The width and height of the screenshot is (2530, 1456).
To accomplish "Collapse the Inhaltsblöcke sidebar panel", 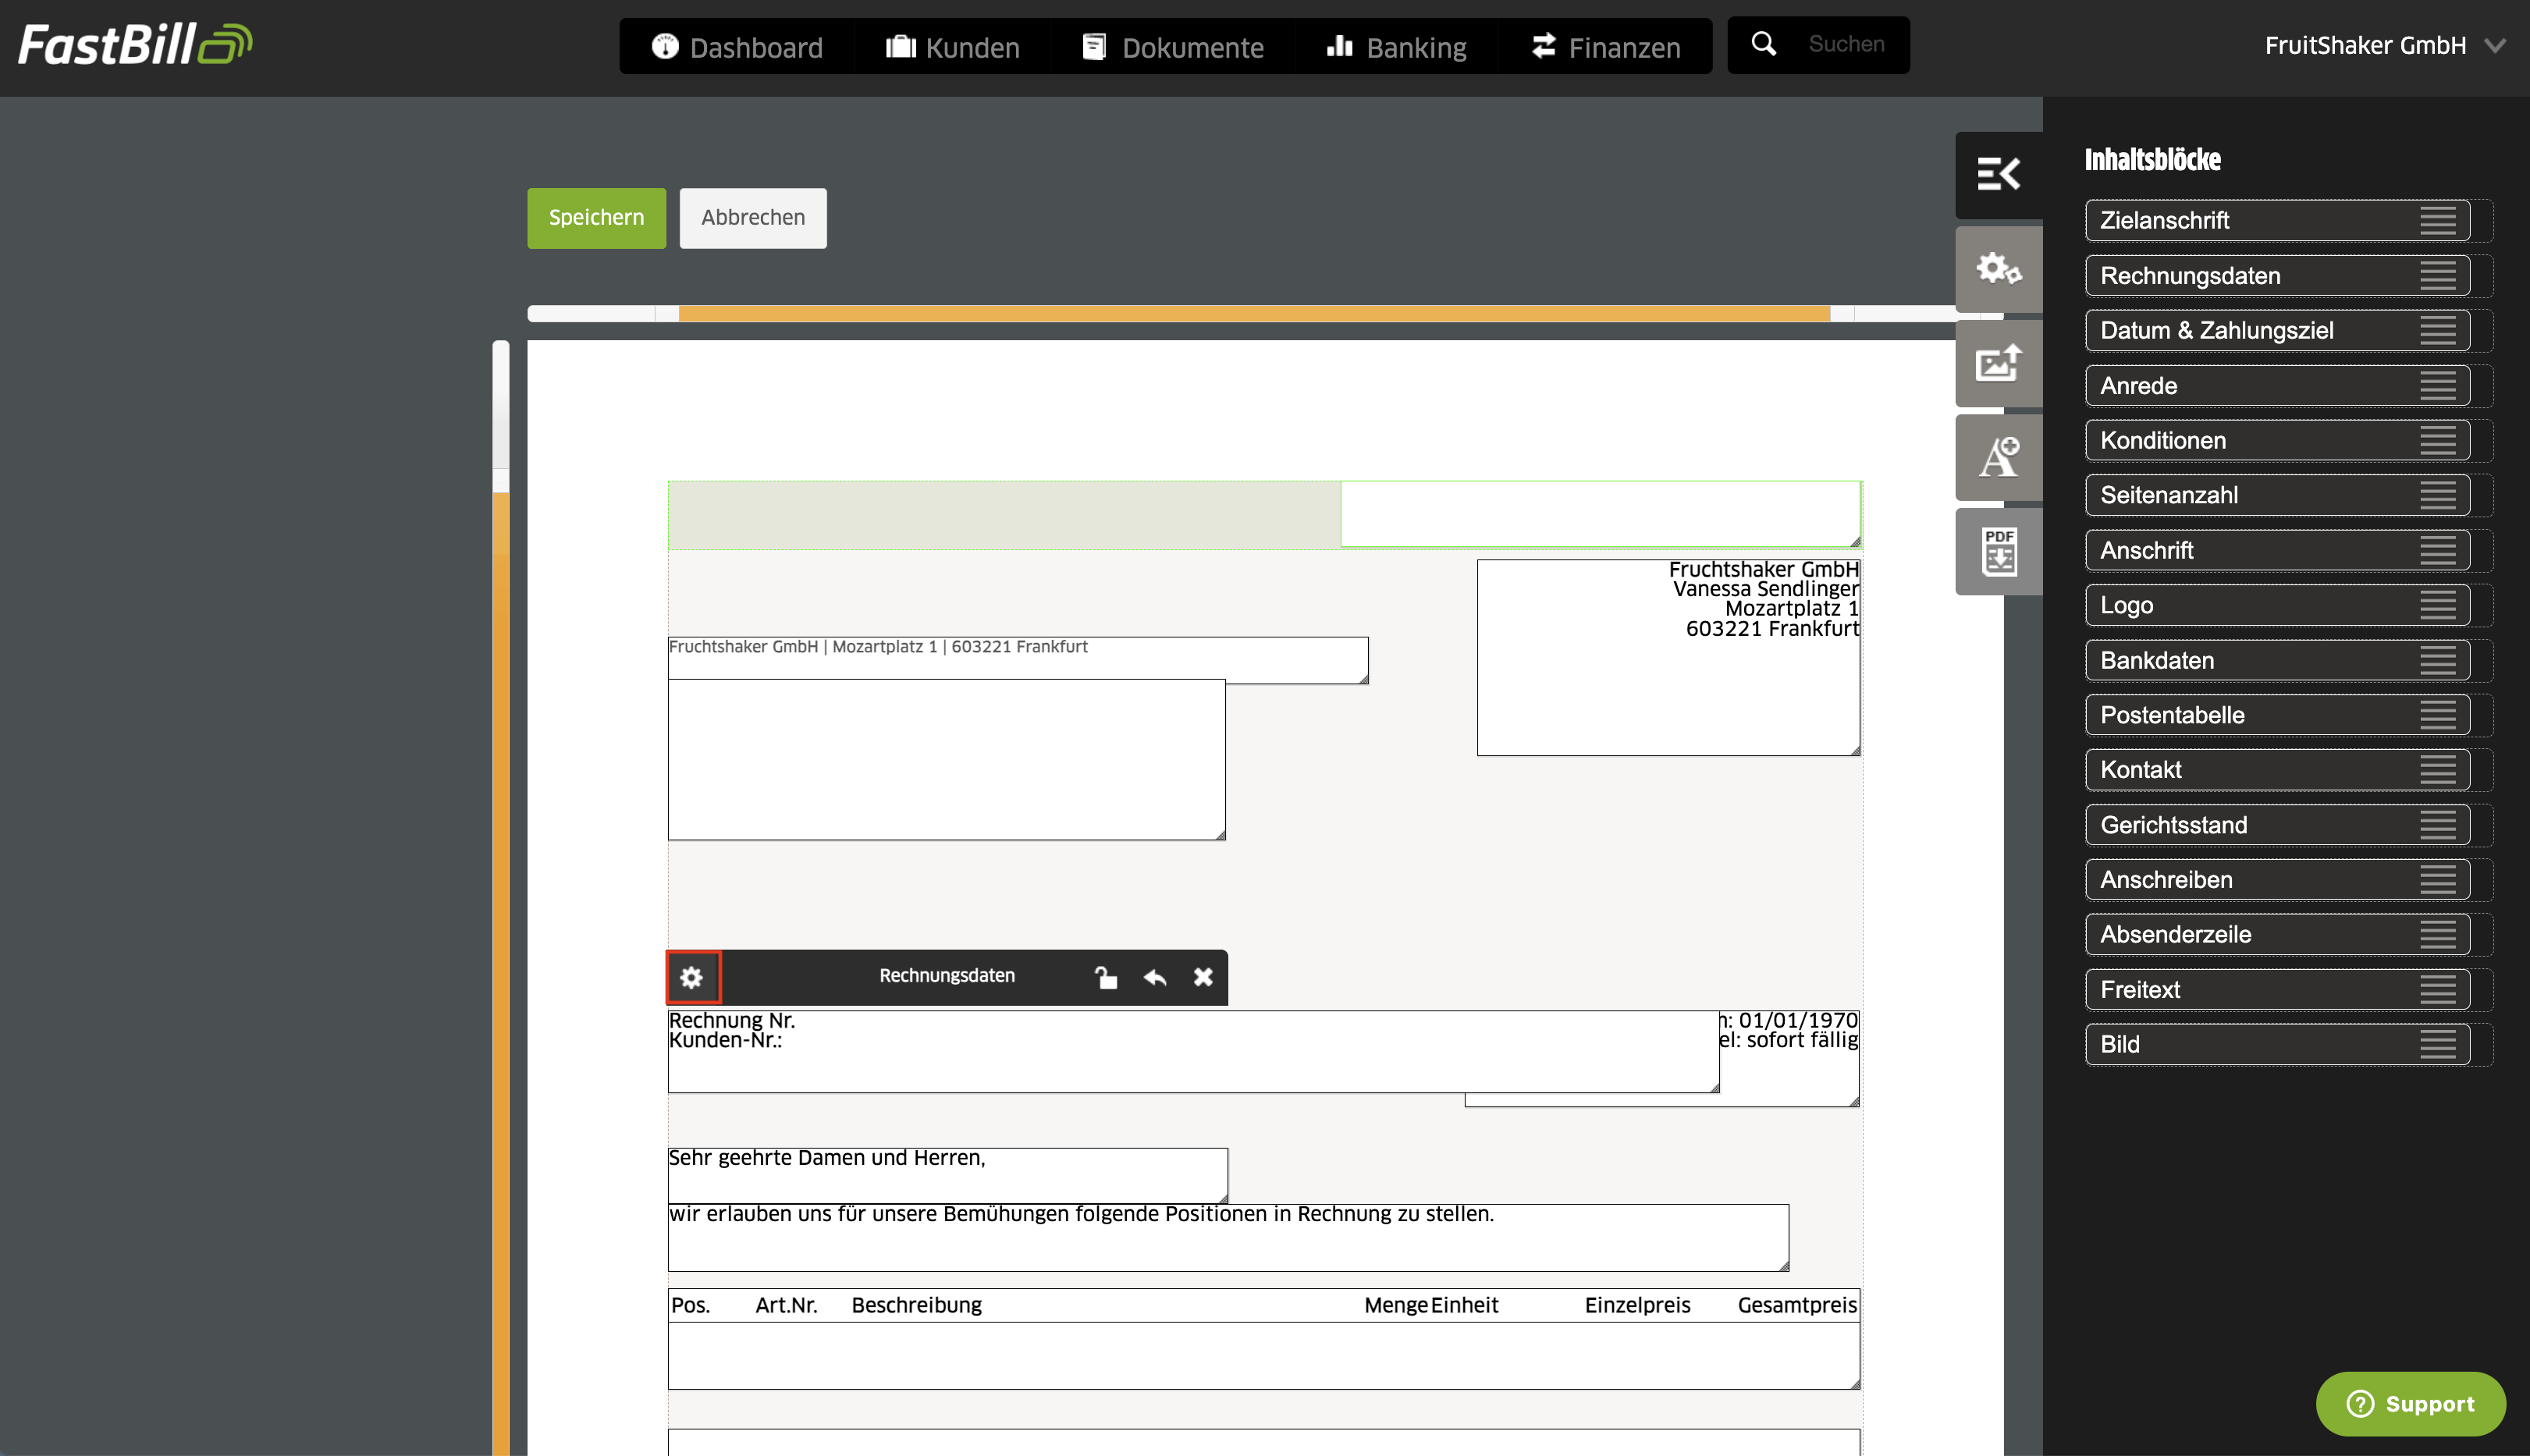I will coord(1998,175).
